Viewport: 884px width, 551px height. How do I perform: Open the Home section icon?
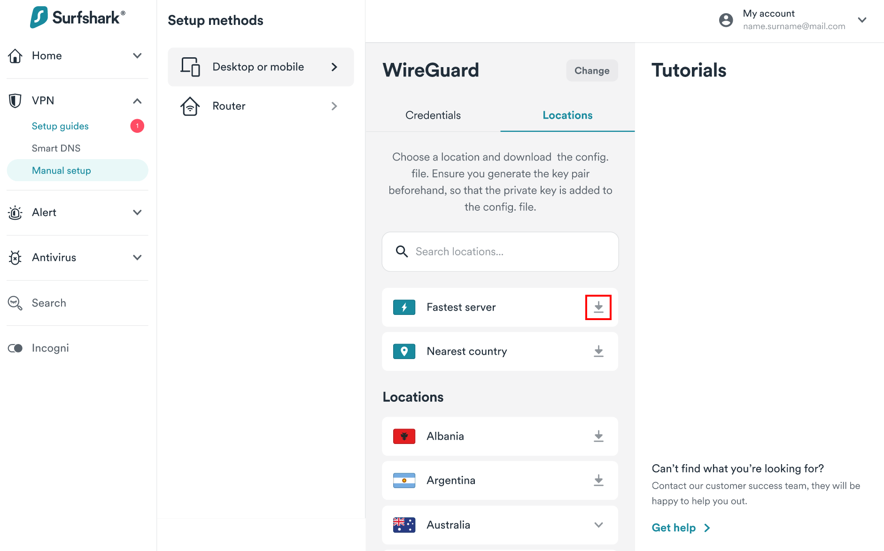(15, 55)
